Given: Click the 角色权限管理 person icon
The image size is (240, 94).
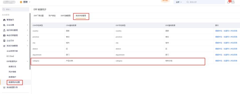Looking at the screenshot, I should tap(4, 35).
